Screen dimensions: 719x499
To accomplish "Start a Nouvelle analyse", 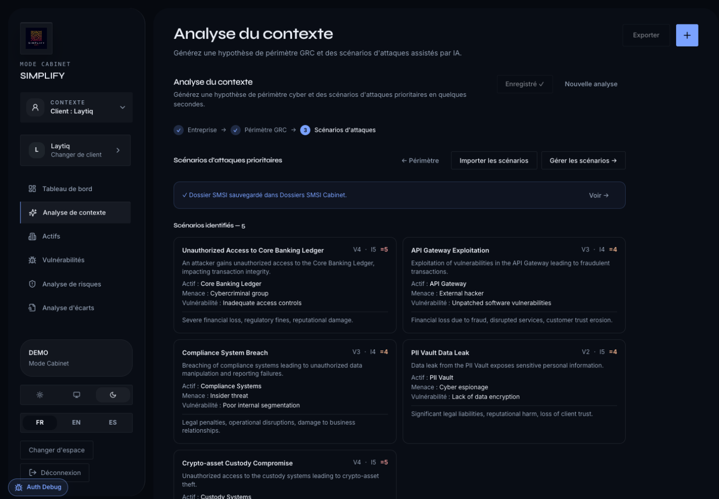I will (x=591, y=84).
